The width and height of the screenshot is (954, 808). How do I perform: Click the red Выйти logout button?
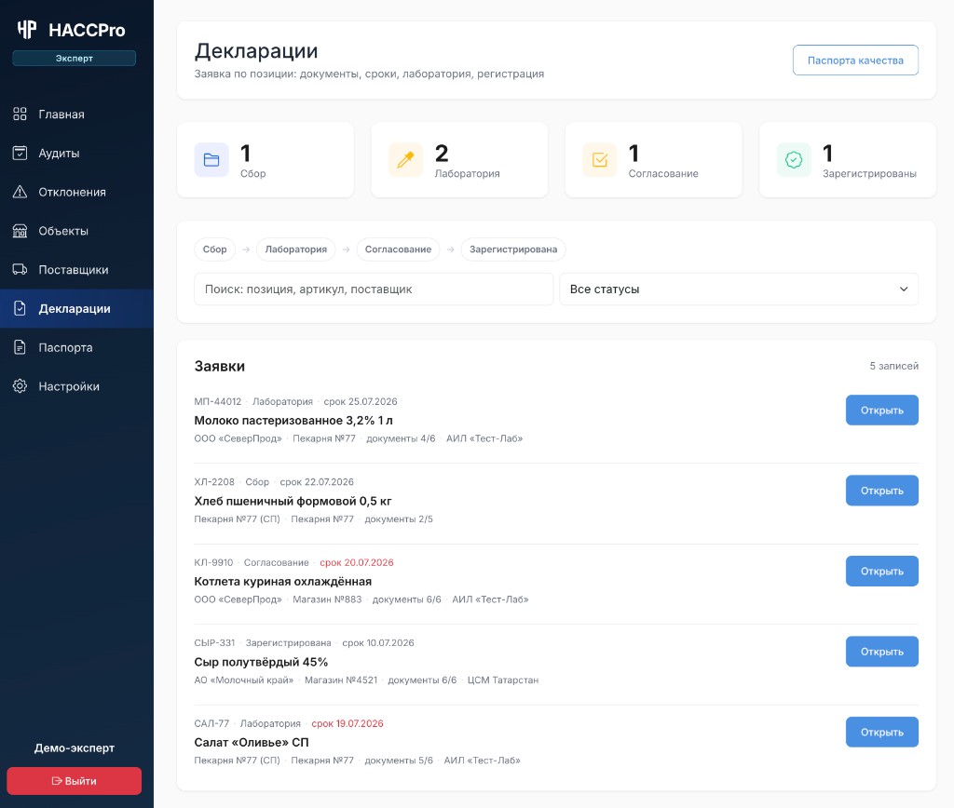[75, 781]
